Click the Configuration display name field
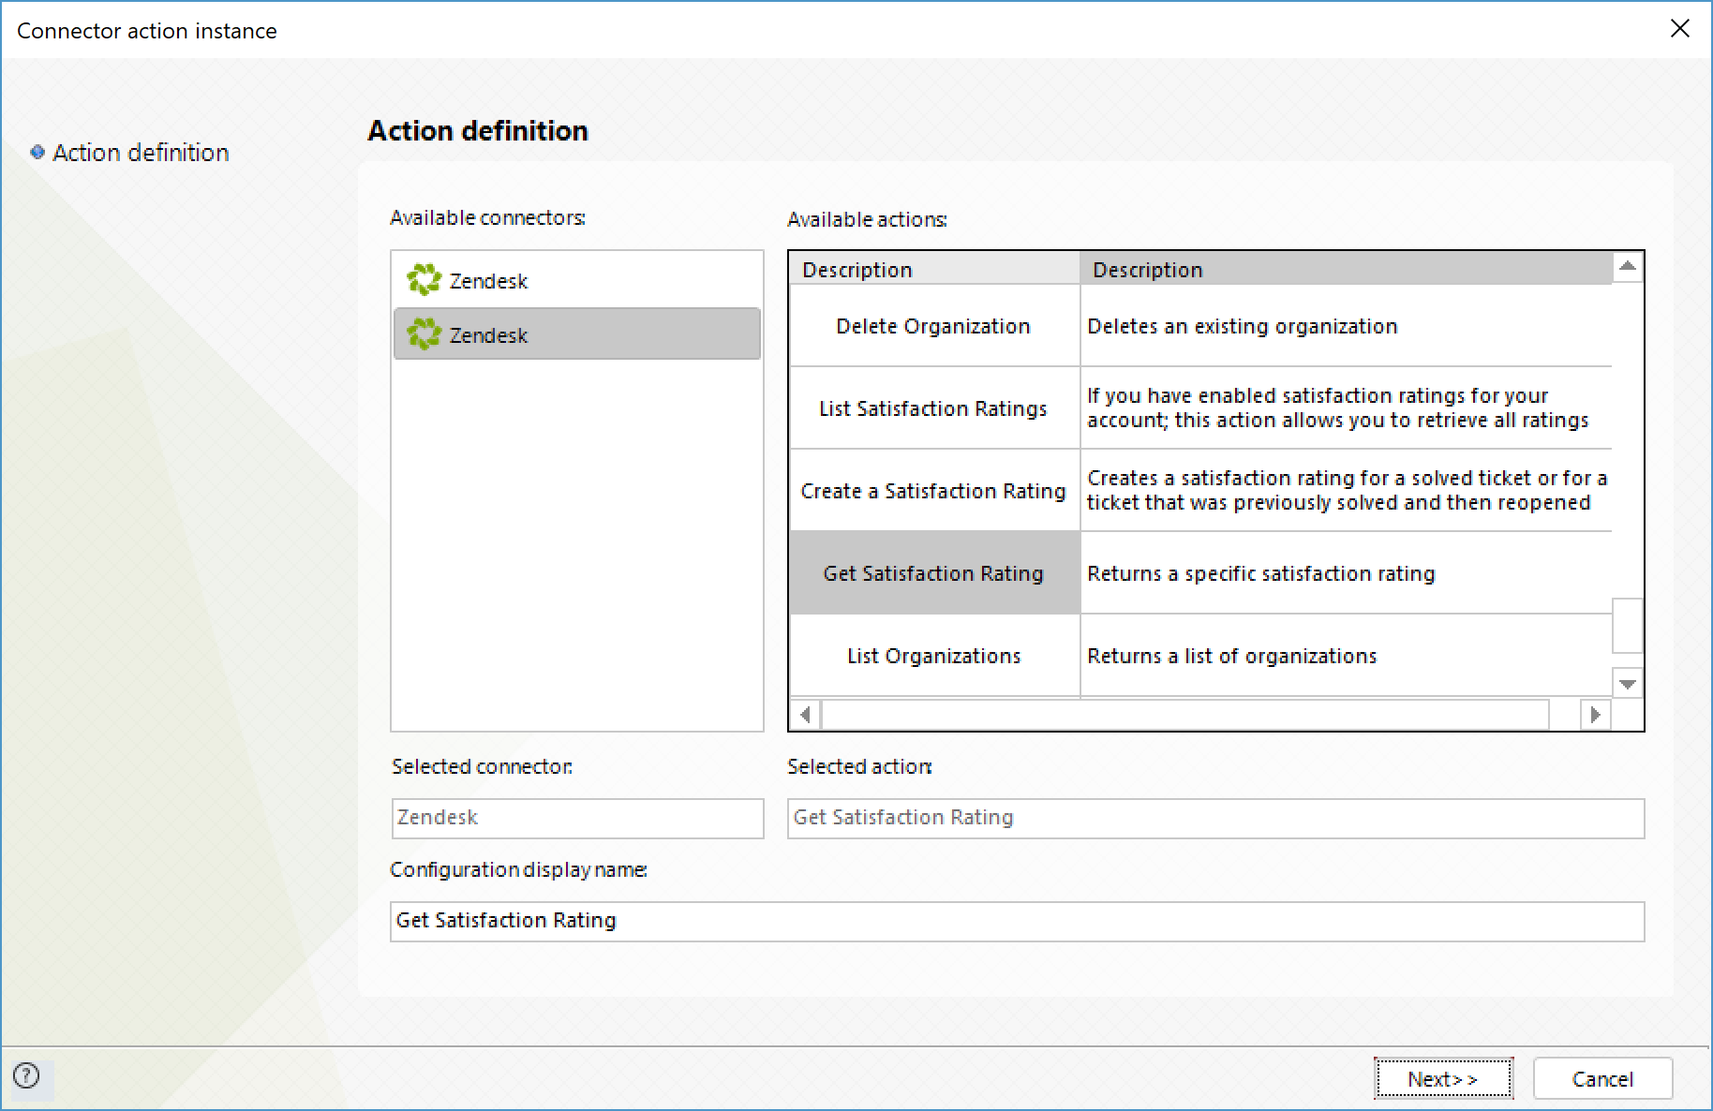The width and height of the screenshot is (1713, 1111). [x=1017, y=921]
